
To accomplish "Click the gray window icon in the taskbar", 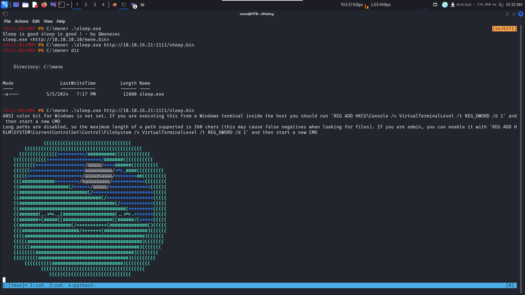I will pyautogui.click(x=142, y=5).
